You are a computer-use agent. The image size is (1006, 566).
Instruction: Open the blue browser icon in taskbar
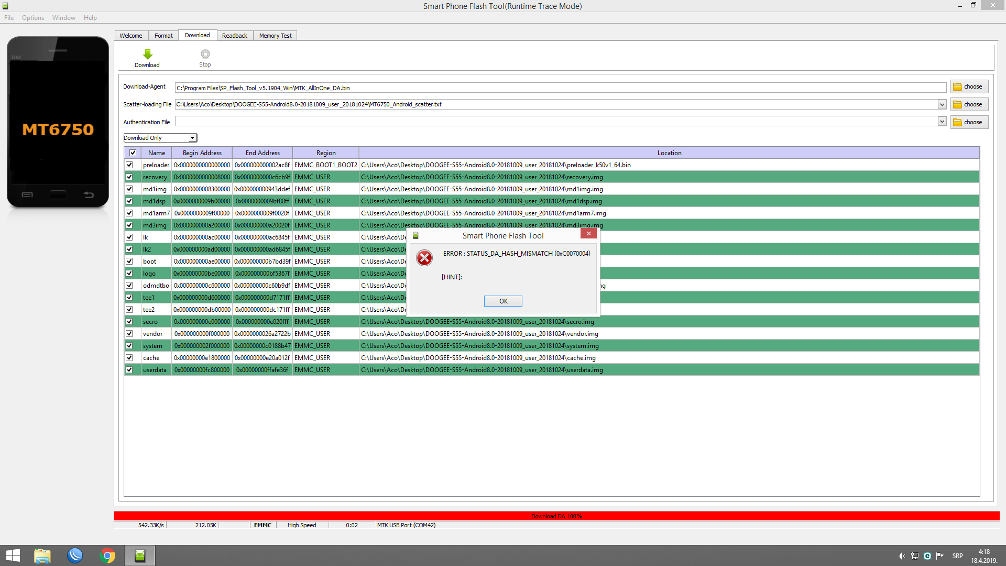click(75, 556)
